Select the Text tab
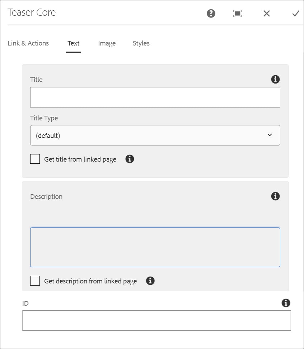Viewport: 304px width, 349px height. coord(73,43)
